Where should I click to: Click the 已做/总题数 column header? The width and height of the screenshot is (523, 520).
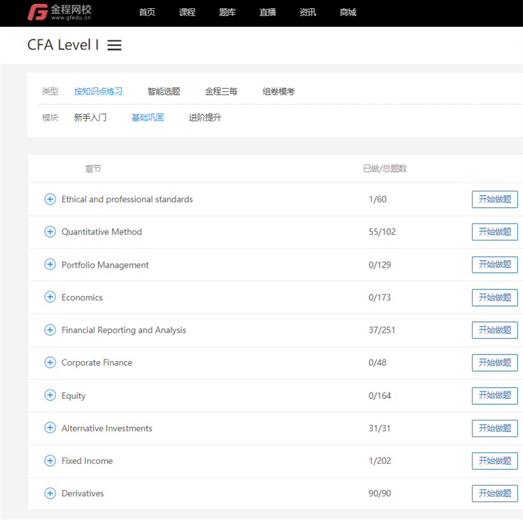point(385,168)
